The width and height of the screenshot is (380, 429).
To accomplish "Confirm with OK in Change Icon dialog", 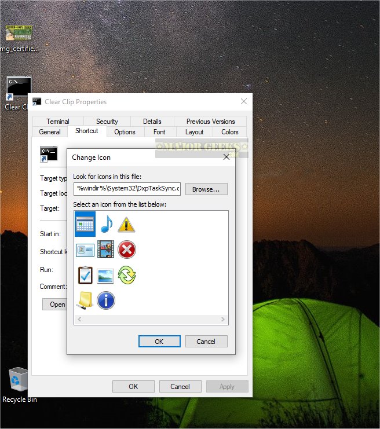I will coord(159,341).
